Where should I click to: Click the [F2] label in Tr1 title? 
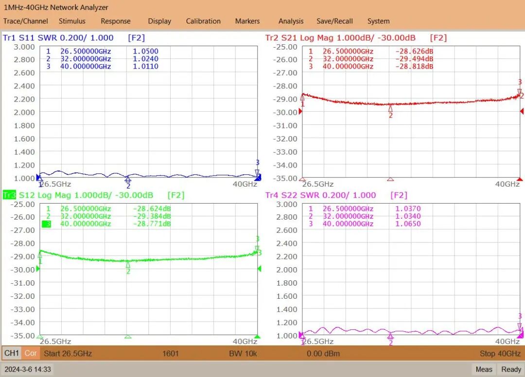pos(136,38)
